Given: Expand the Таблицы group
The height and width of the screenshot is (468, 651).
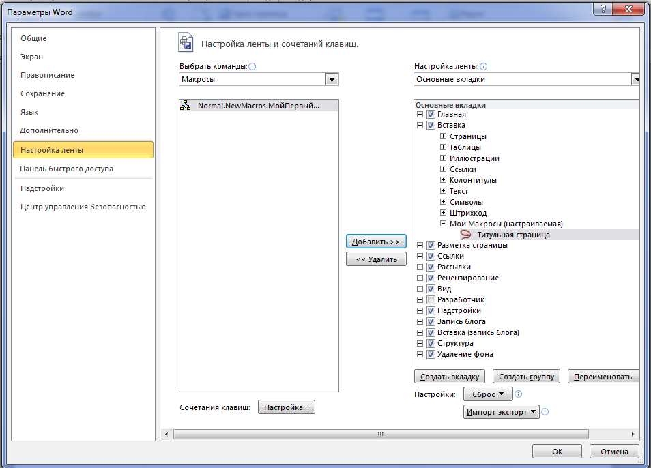Looking at the screenshot, I should tap(443, 147).
